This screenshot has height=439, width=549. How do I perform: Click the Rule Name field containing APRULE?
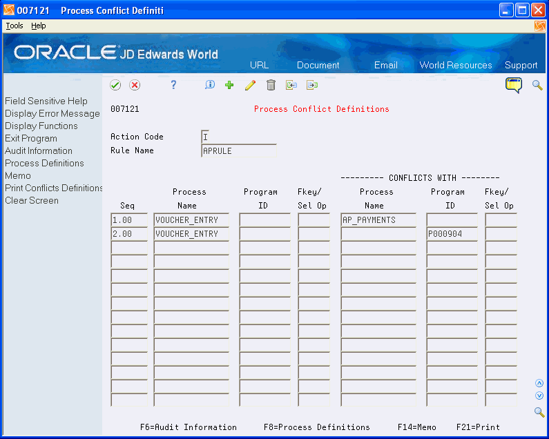pos(239,151)
